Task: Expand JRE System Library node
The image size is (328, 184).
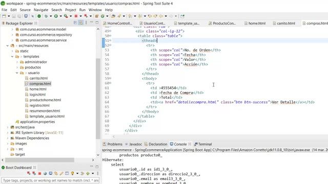Action: (x=8, y=133)
